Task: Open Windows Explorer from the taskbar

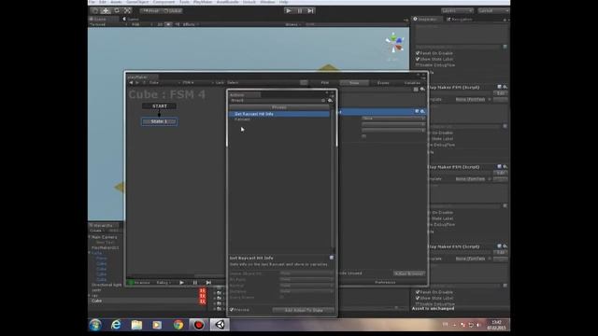Action: pyautogui.click(x=136, y=325)
